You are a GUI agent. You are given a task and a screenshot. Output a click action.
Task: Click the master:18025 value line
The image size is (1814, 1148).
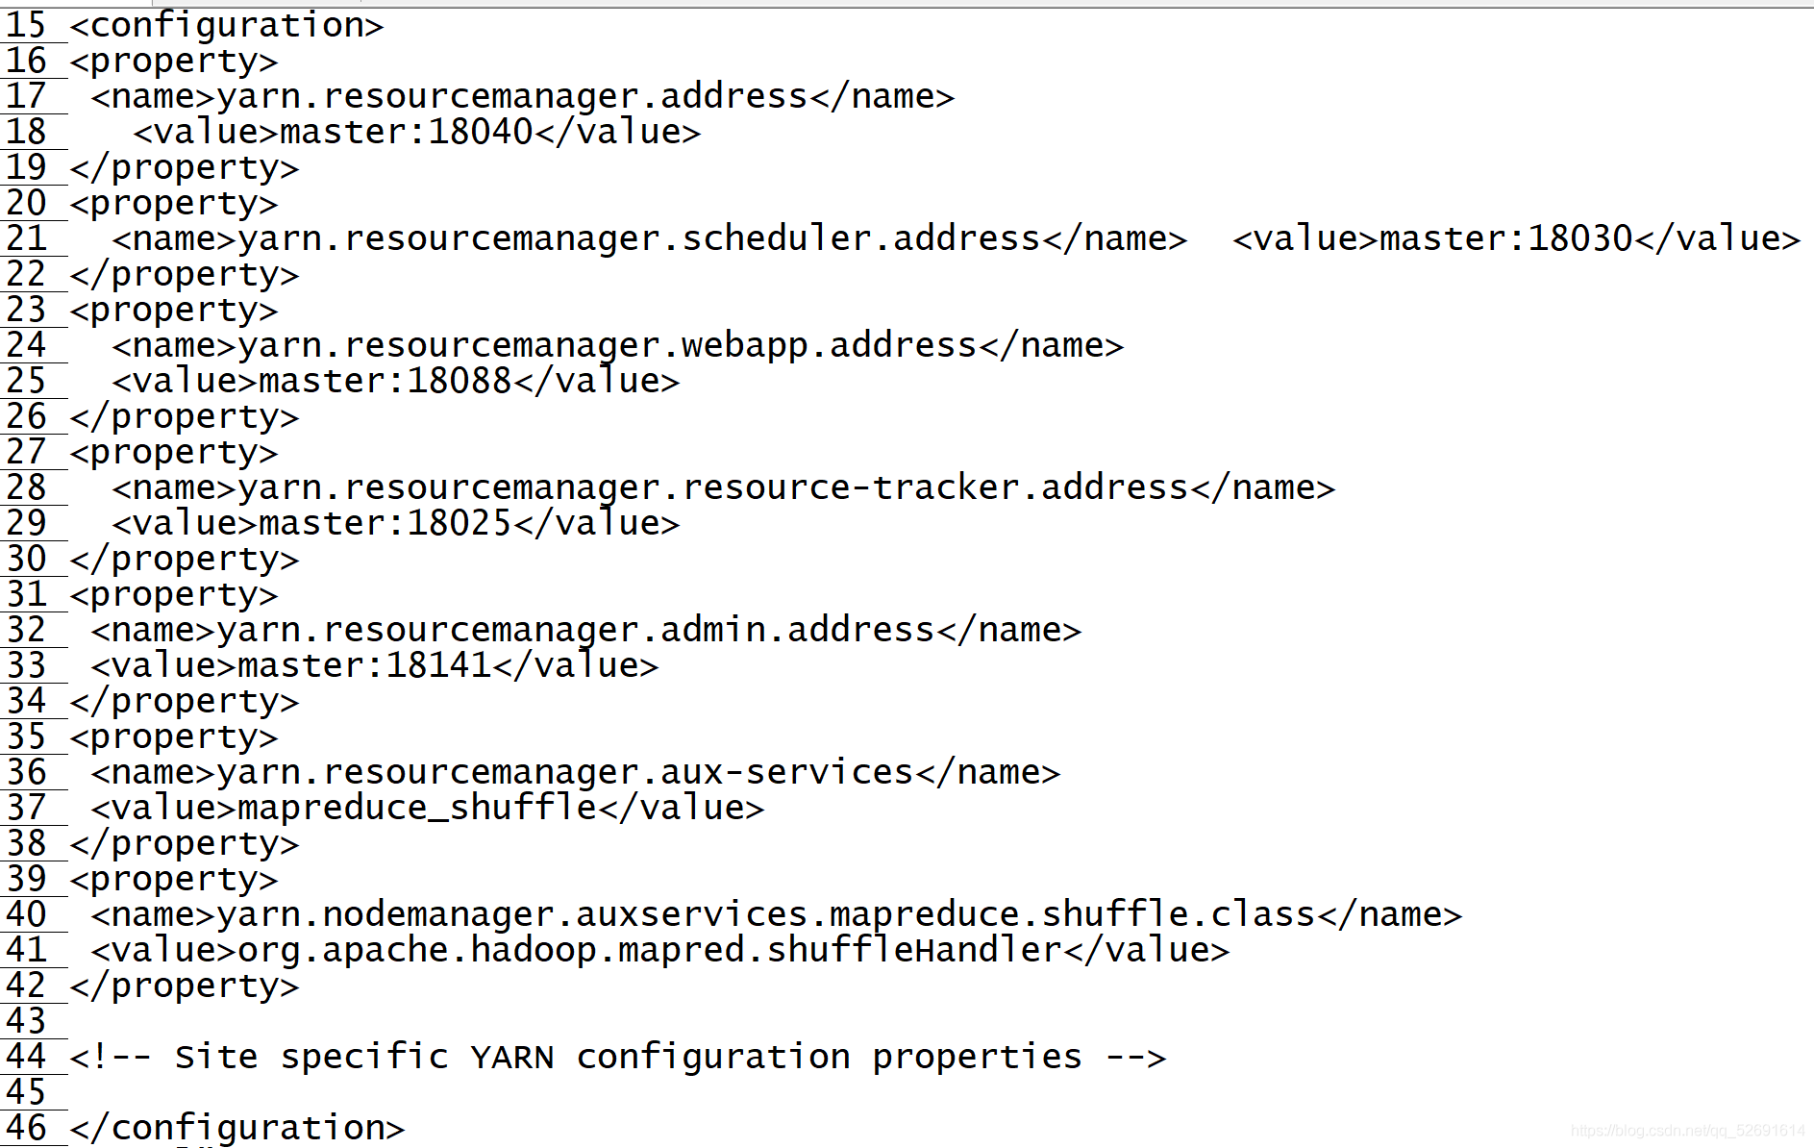(396, 523)
